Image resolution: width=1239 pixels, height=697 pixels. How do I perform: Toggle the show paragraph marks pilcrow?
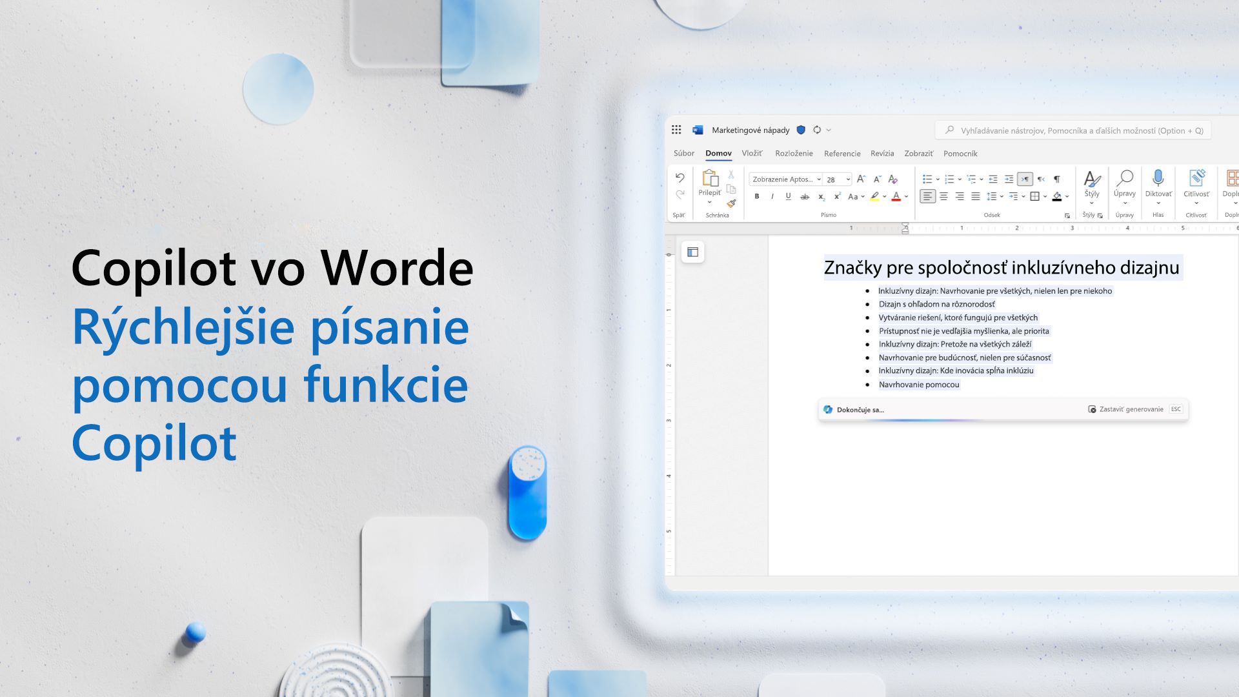[x=1056, y=179]
